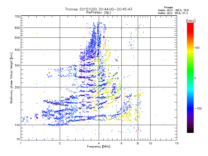Image resolution: width=208 pixels, height=156 pixels.
Task: Click the 'Phases' header text
Action: pyautogui.click(x=168, y=8)
